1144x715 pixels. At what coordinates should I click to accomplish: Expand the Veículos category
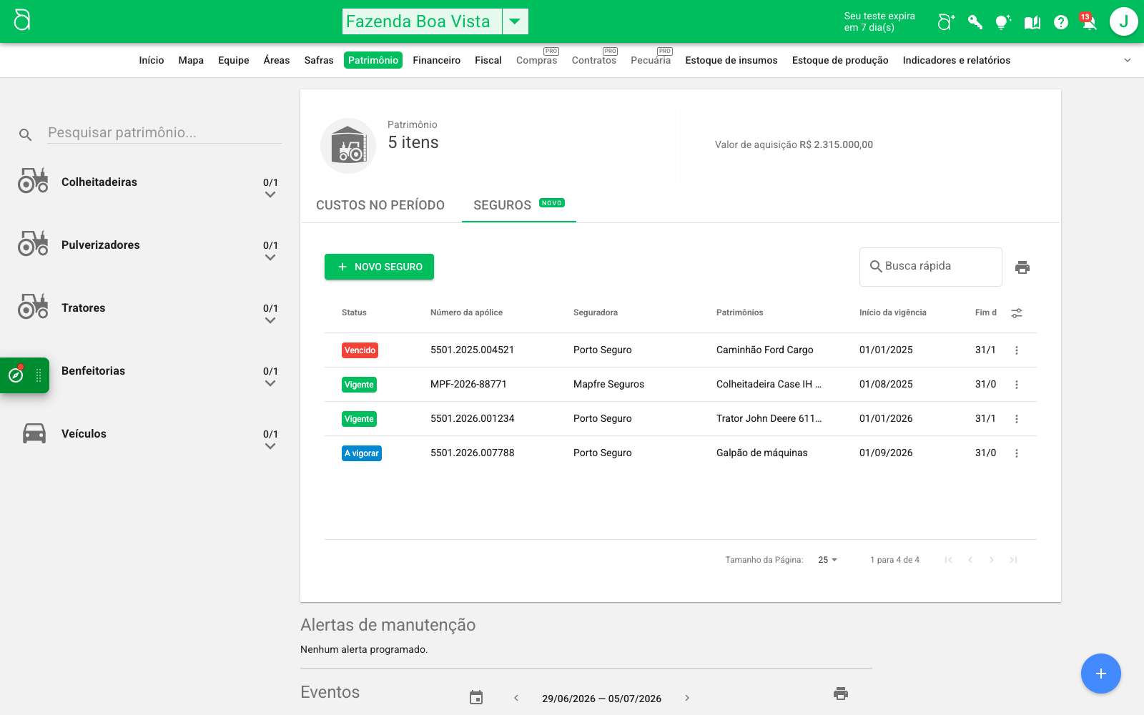click(270, 446)
